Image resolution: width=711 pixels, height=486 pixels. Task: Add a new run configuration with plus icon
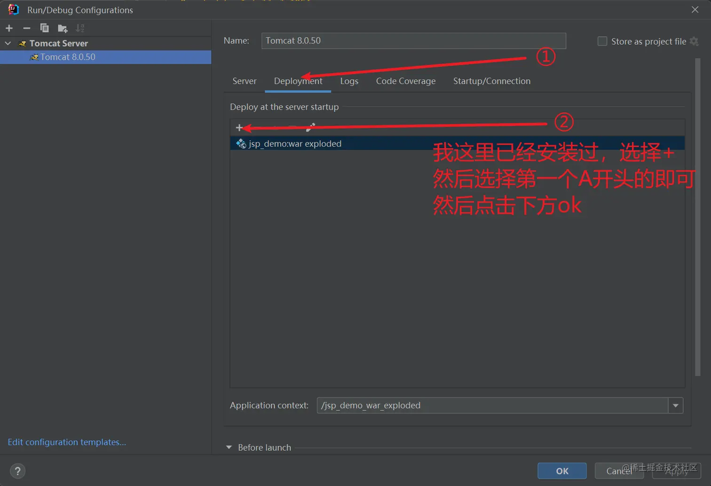coord(9,28)
